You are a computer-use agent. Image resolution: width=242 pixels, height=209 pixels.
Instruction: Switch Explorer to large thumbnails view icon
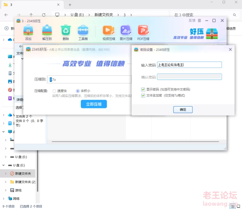click(238, 206)
